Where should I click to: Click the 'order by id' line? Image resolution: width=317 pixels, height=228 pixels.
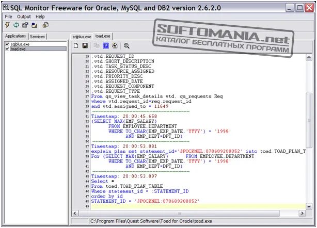point(107,197)
